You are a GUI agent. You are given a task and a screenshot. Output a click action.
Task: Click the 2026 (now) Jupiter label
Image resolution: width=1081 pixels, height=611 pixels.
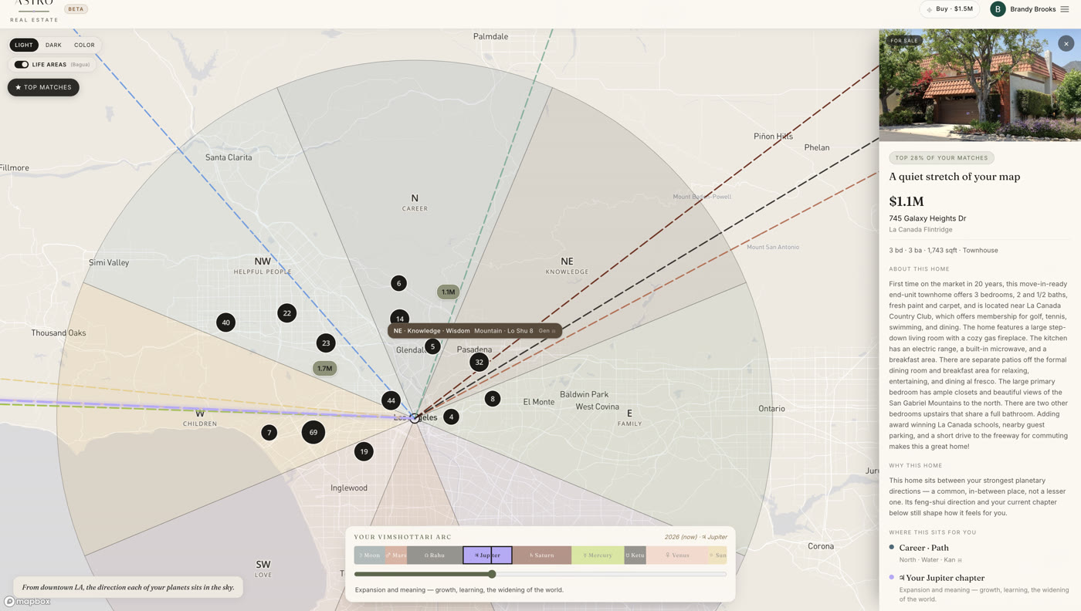(696, 537)
